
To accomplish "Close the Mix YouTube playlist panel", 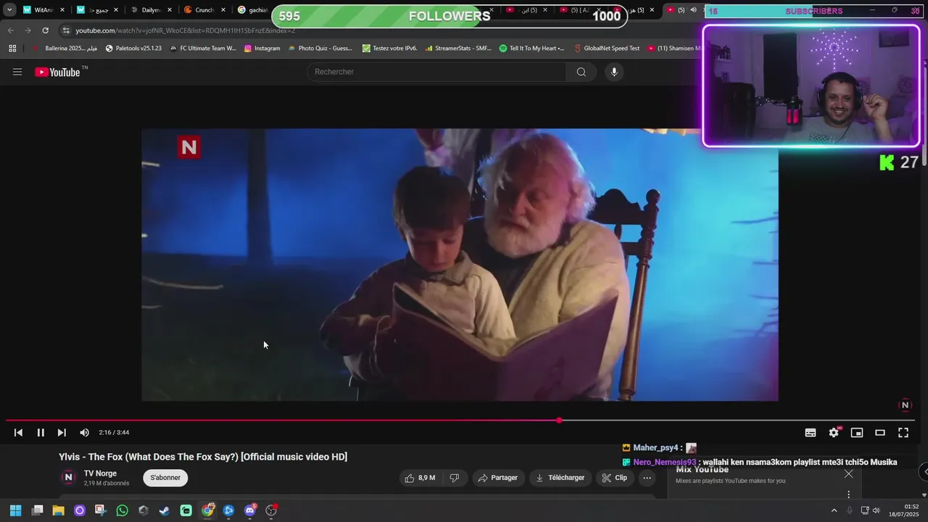I will 849,474.
